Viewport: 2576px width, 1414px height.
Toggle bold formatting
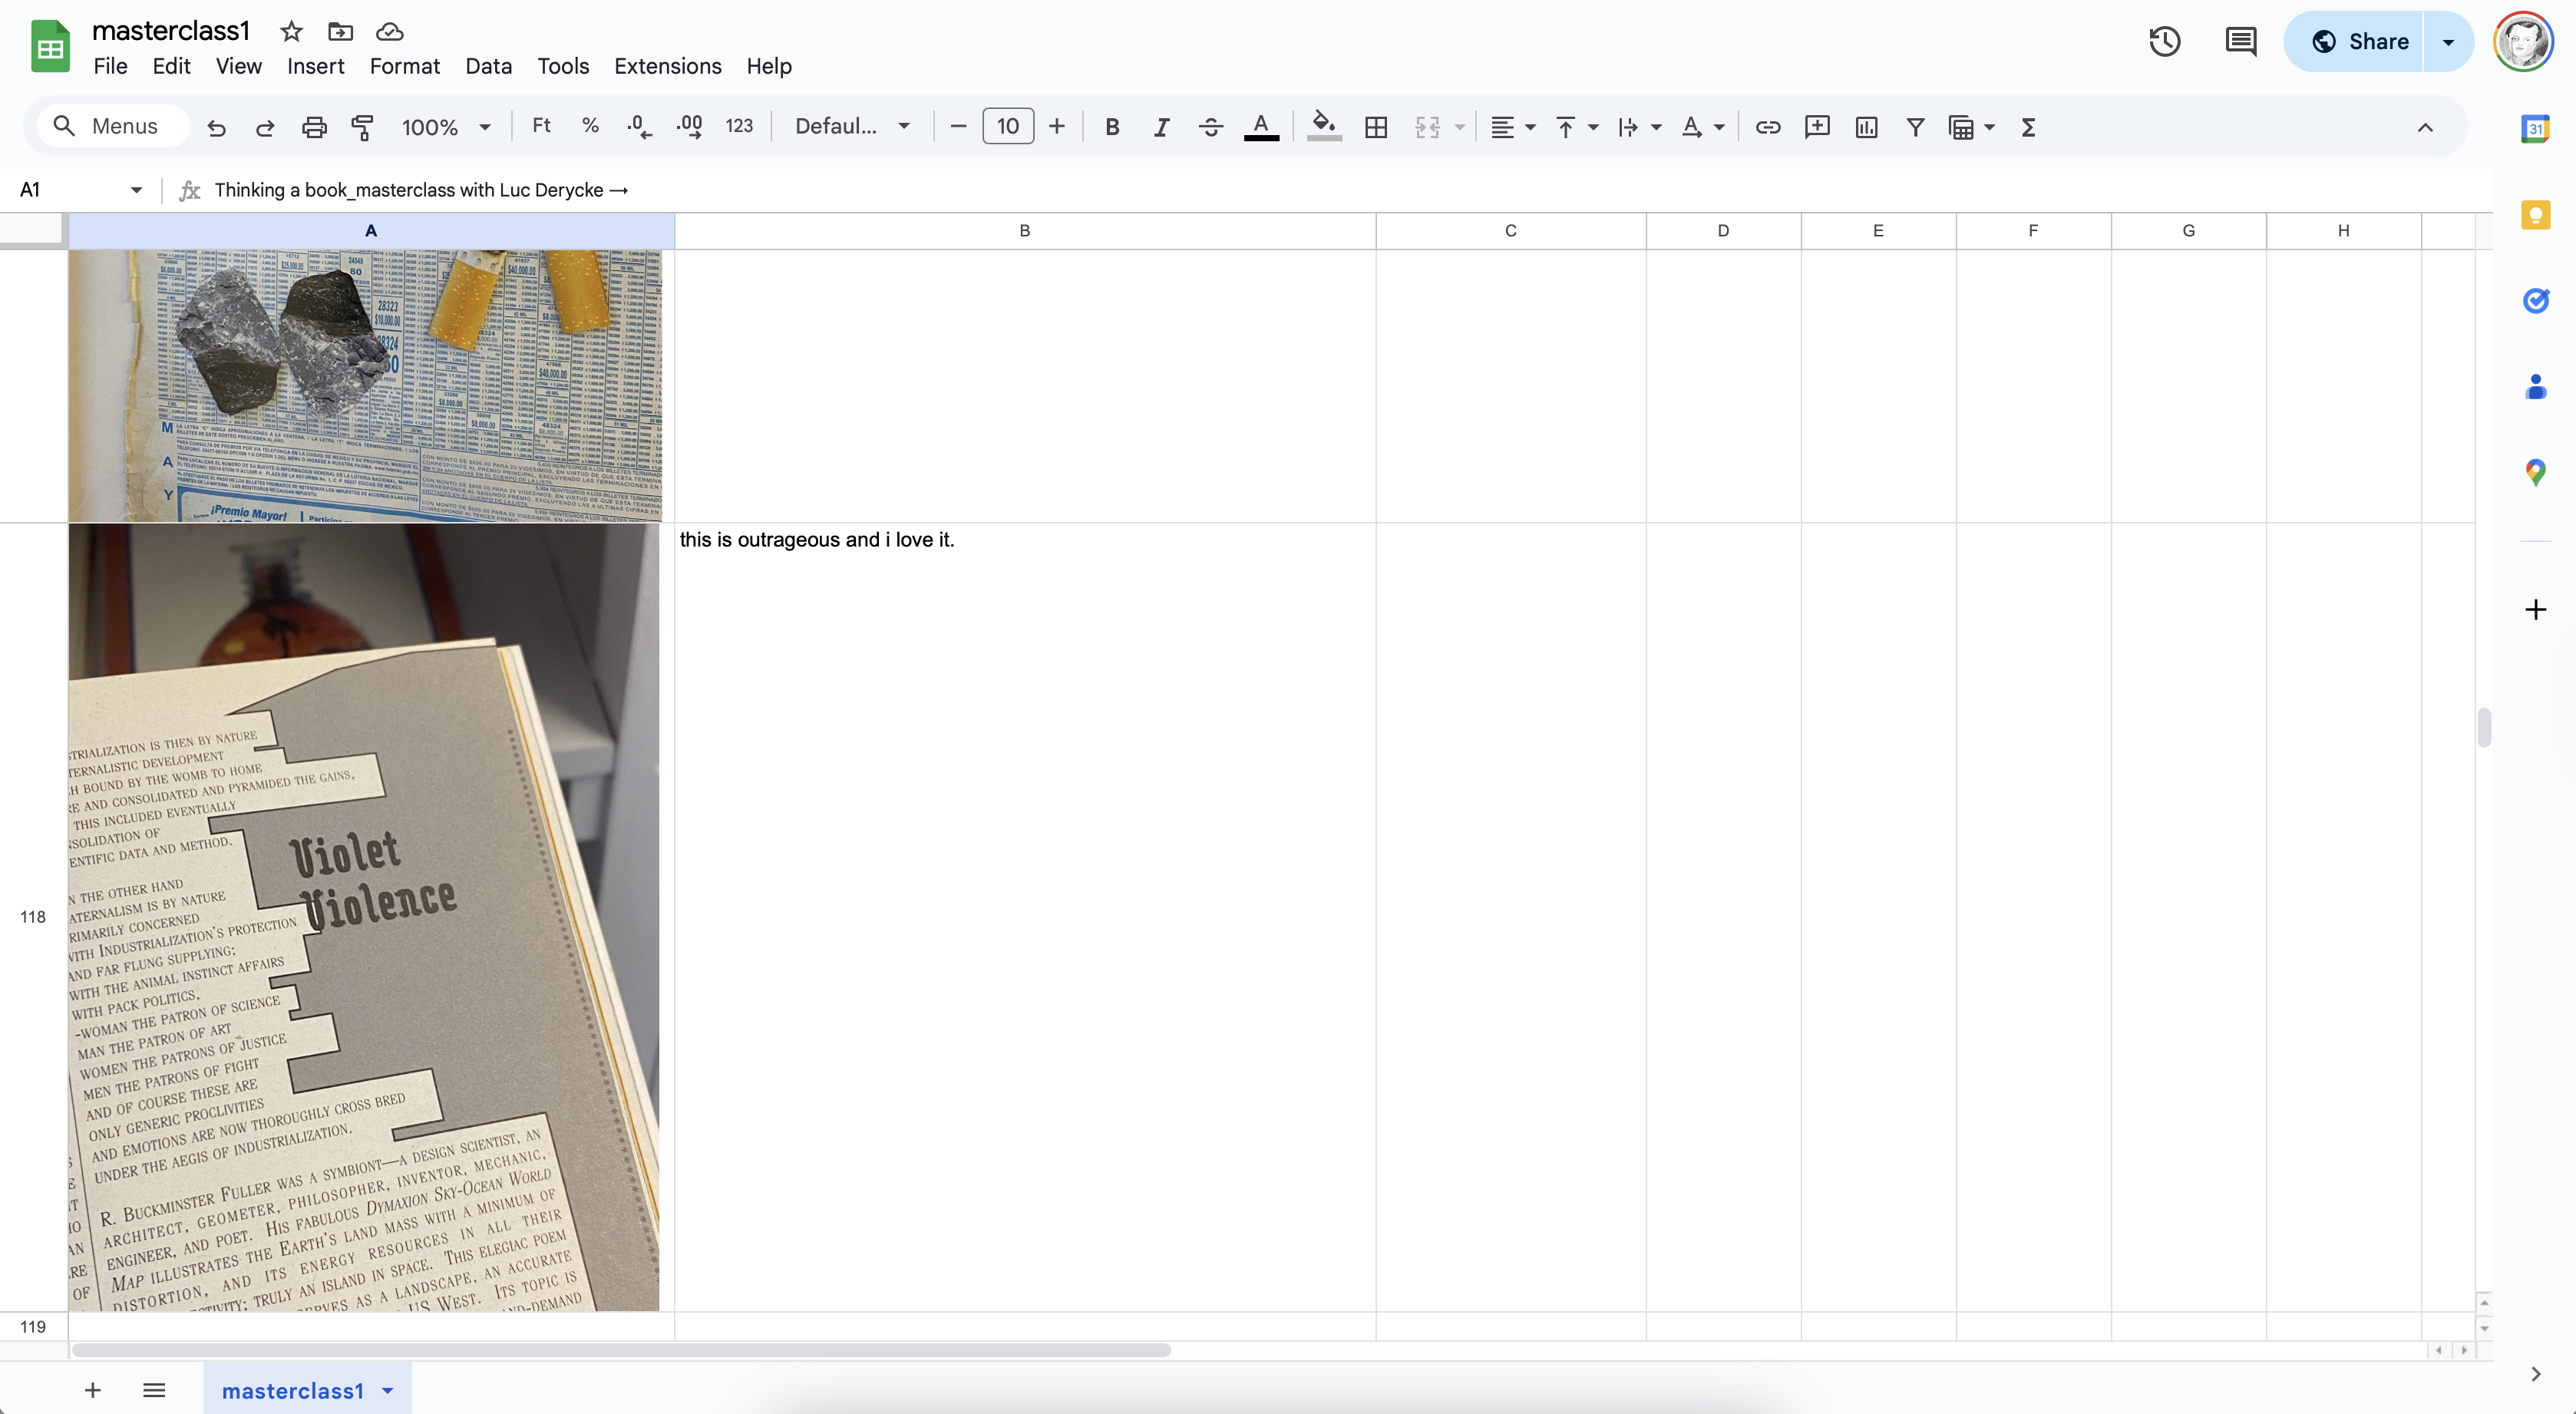[1112, 127]
